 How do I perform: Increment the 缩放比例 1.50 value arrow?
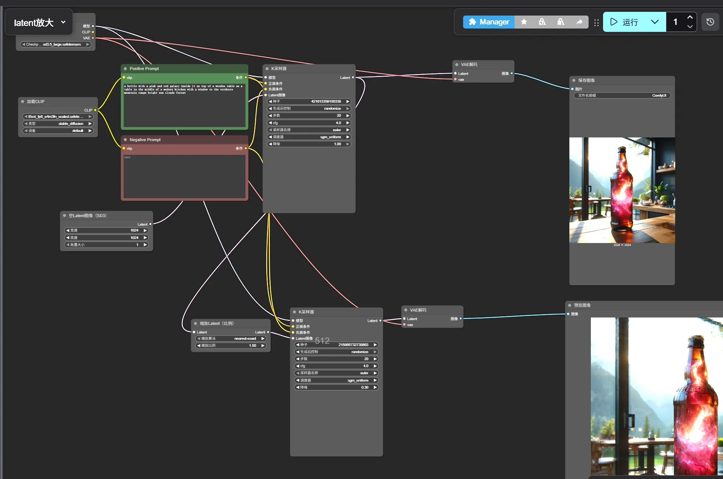[x=263, y=346]
